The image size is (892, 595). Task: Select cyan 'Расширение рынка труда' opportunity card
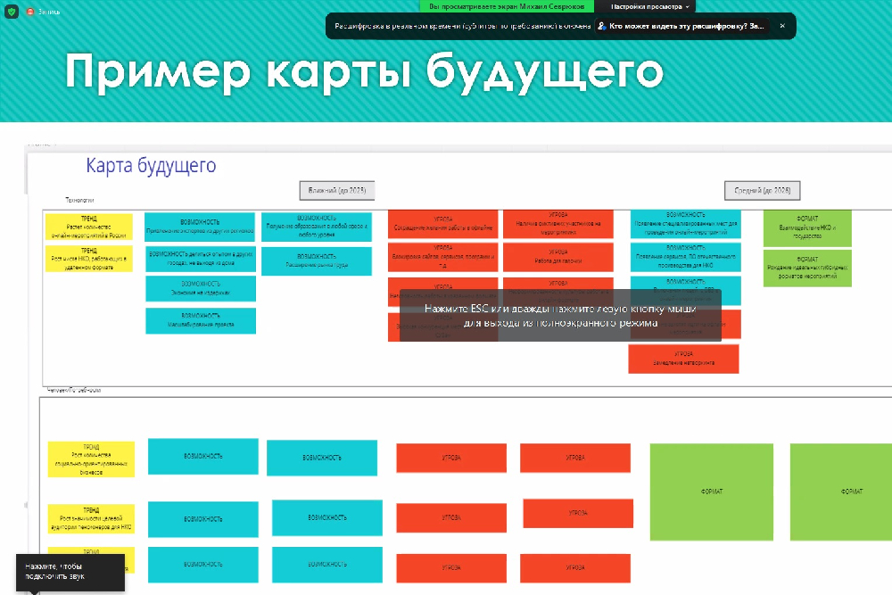(317, 260)
